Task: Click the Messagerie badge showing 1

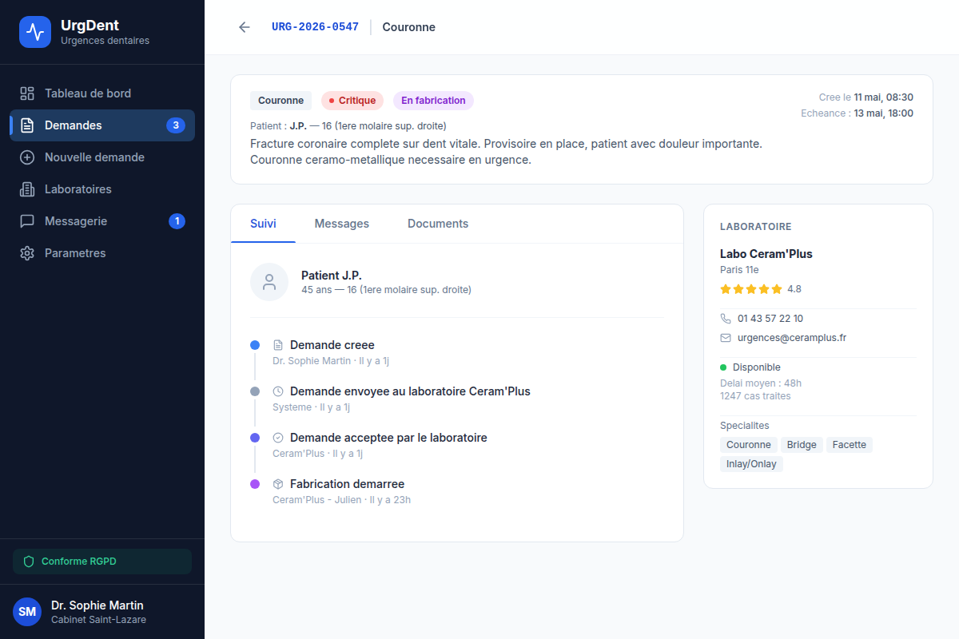Action: (x=177, y=221)
